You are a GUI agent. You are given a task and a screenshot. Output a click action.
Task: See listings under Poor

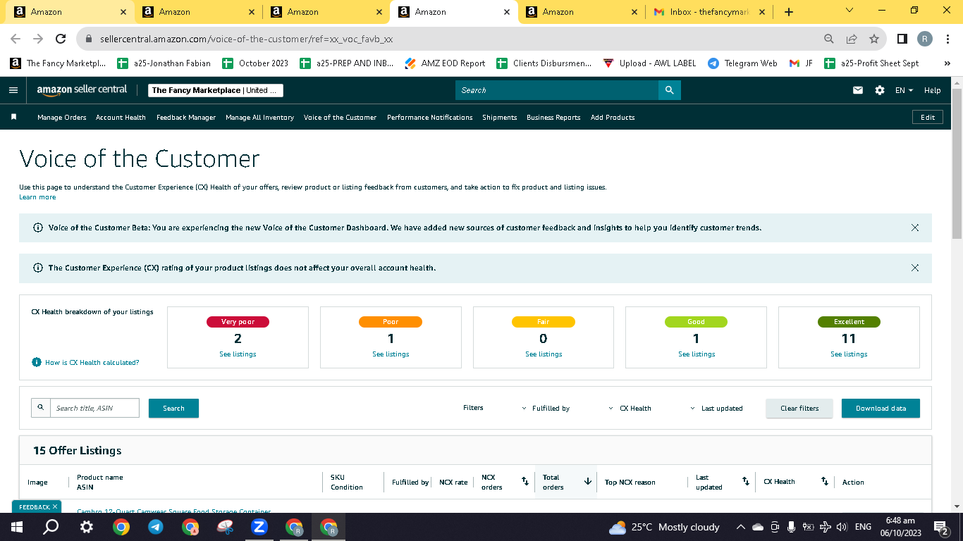[x=391, y=354]
